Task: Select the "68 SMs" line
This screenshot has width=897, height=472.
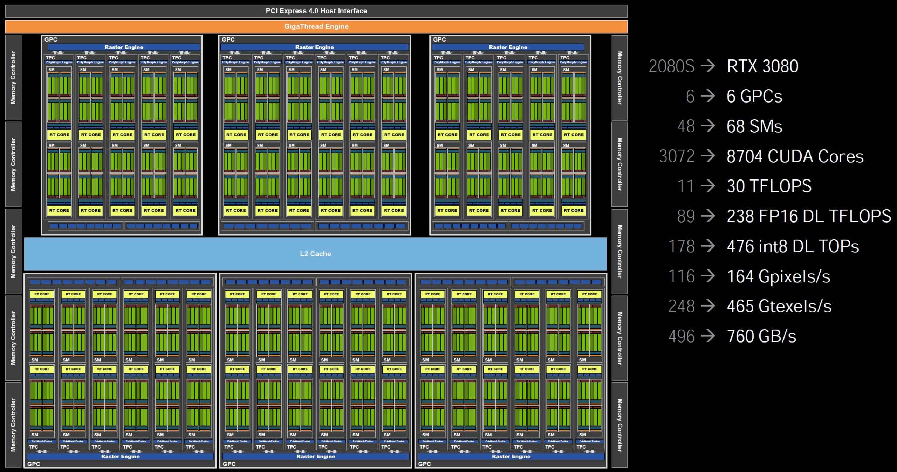Action: point(754,126)
